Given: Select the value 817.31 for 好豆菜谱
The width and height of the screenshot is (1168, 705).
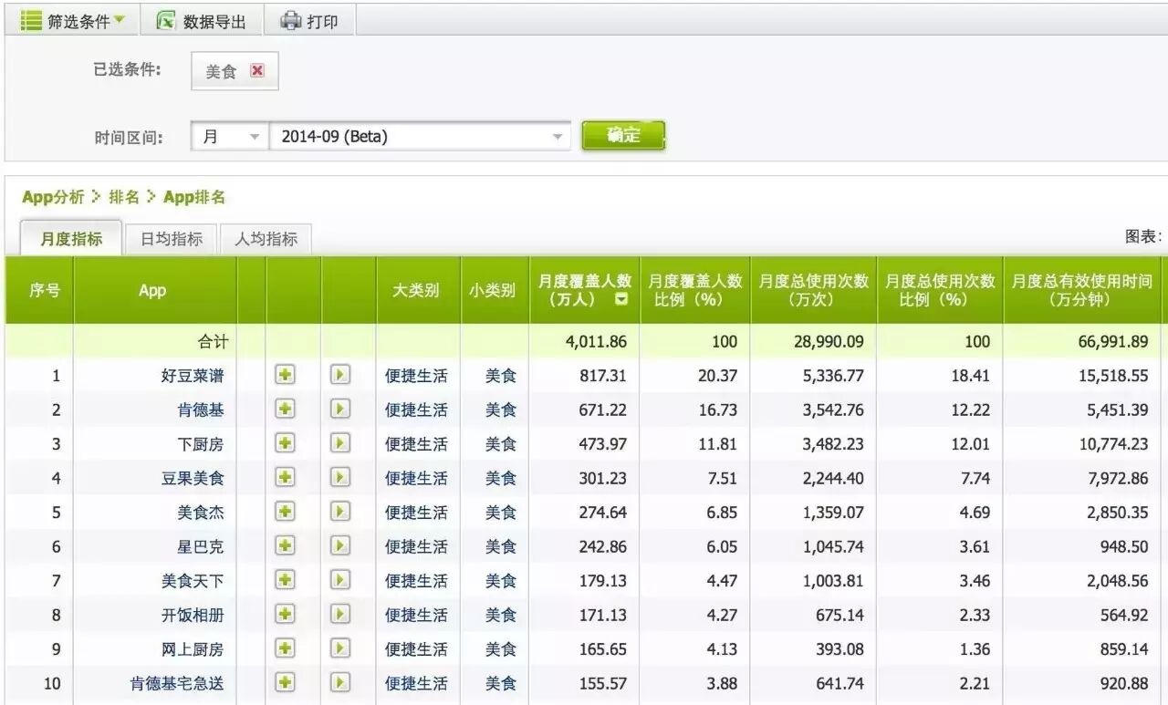Looking at the screenshot, I should (x=602, y=376).
